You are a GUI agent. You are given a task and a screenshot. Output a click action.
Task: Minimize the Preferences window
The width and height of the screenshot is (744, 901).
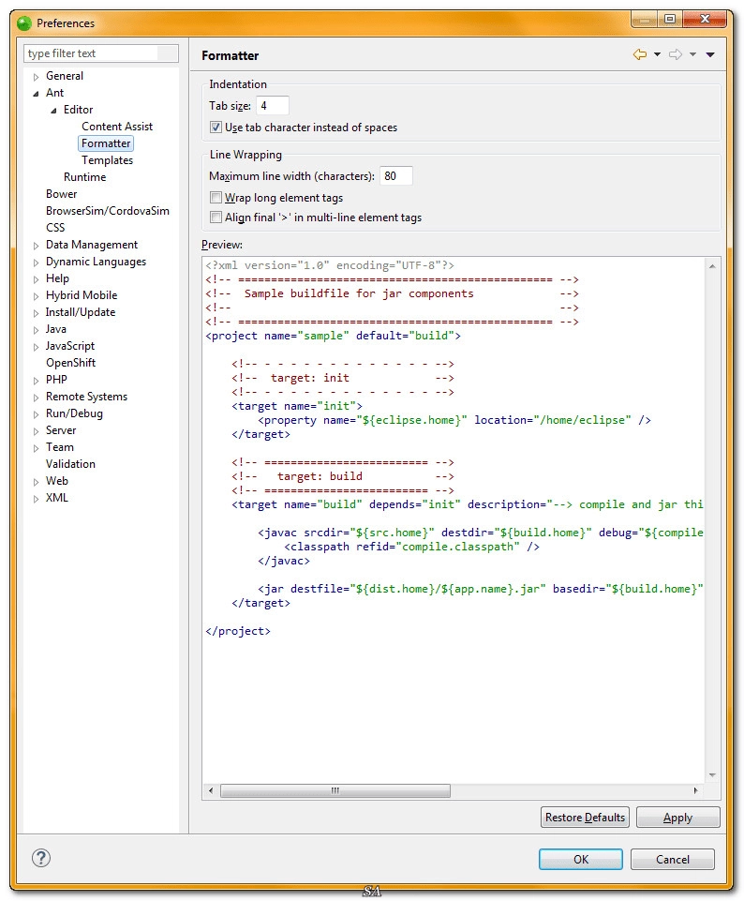tap(644, 19)
